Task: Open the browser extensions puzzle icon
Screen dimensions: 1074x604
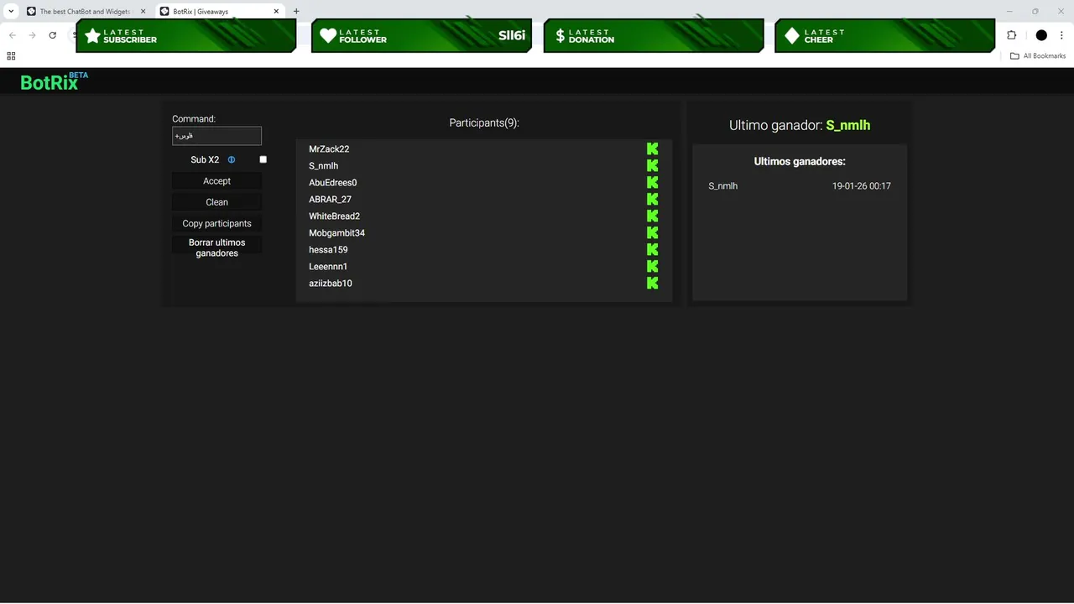Action: click(x=1011, y=35)
